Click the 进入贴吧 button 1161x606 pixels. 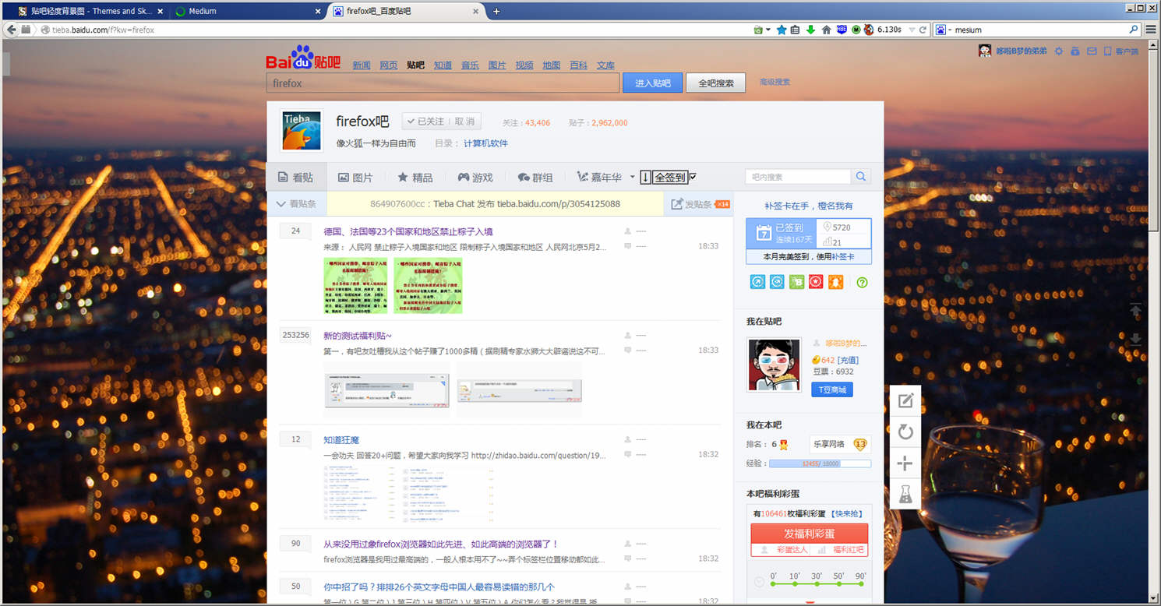pos(652,83)
